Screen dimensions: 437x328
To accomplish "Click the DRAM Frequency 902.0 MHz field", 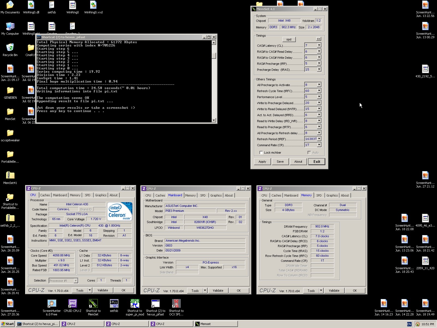I will (x=322, y=226).
